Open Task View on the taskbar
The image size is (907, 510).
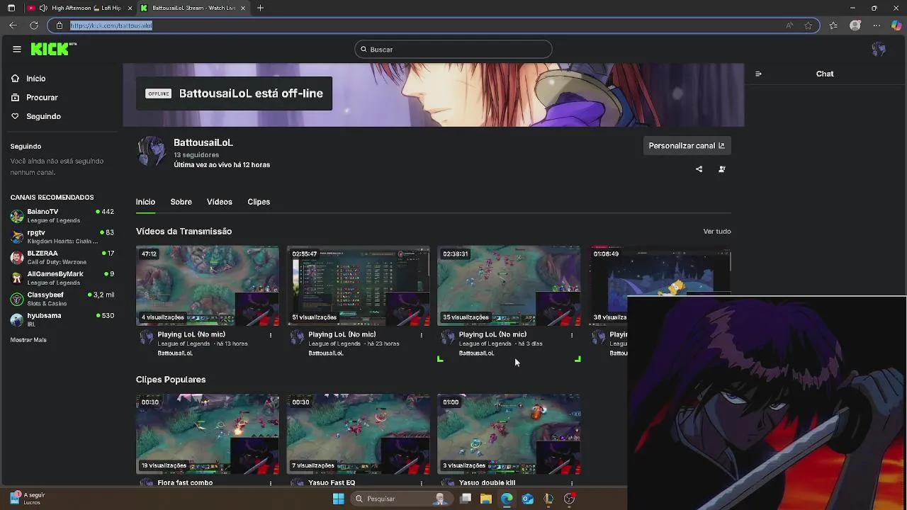(466, 499)
